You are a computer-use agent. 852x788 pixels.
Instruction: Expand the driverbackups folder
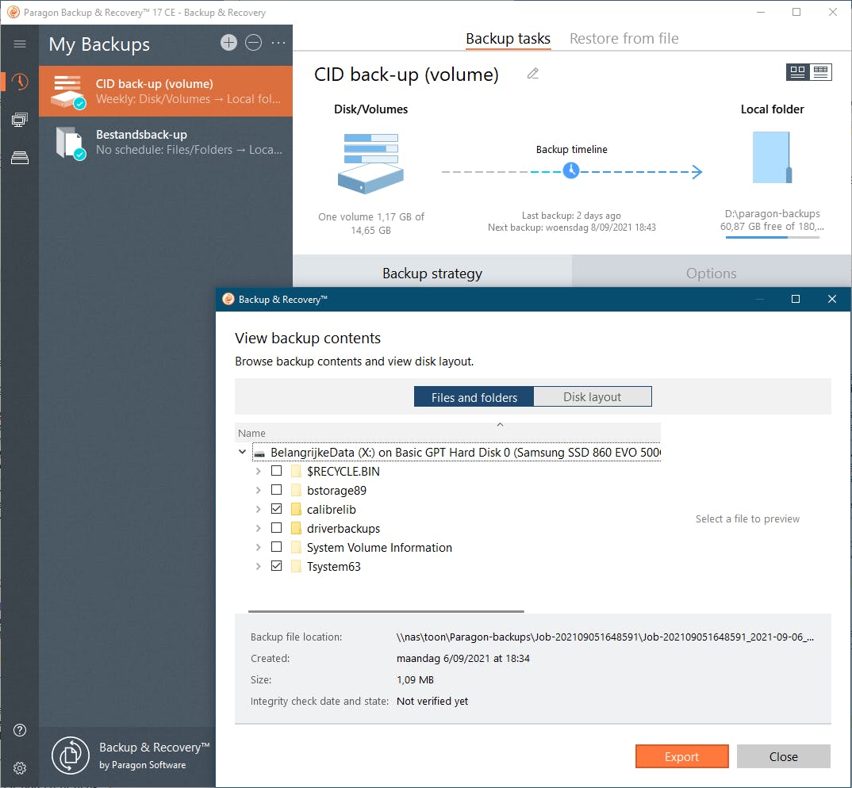pos(258,529)
